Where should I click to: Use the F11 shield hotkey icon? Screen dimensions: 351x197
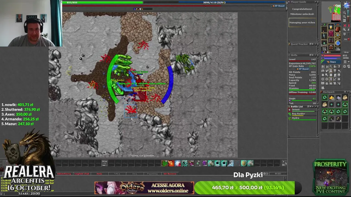(244, 163)
